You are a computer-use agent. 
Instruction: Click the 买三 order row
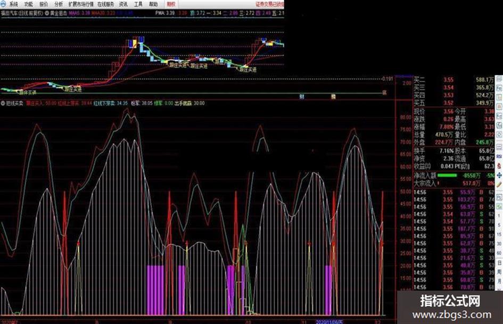coord(453,87)
